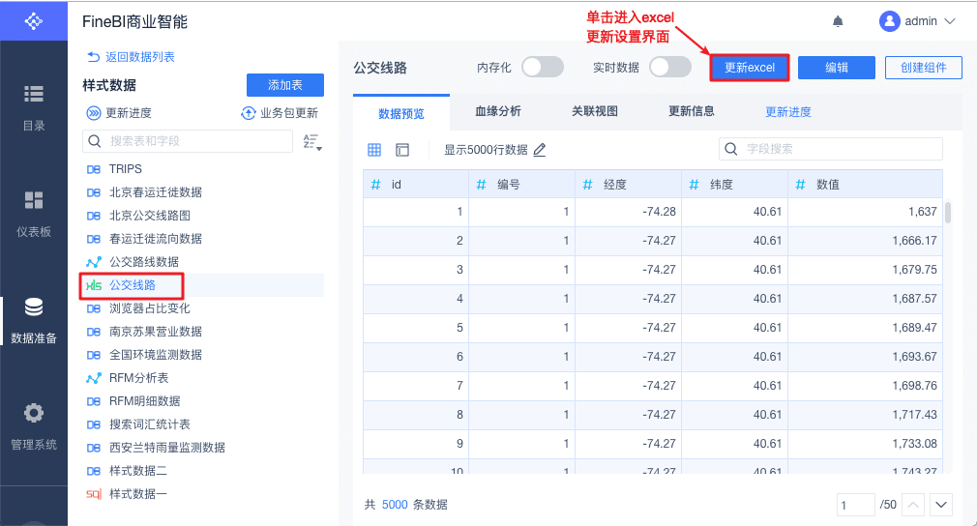Click the 业务包更新 refresh icon
The width and height of the screenshot is (977, 526).
249,113
